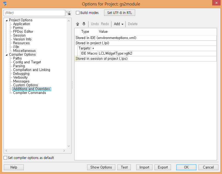Click the Lazarus app icon in title bar
Screen dimensions: 222x174
click(x=5, y=4)
